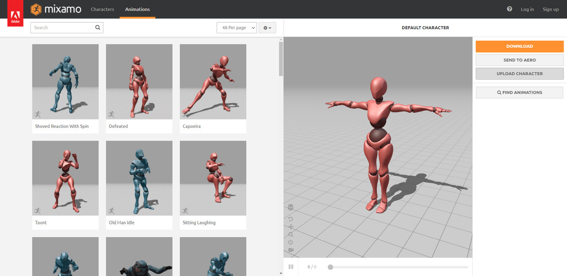Select the Capoeira animation thumbnail
This screenshot has width=567, height=276.
point(213,82)
